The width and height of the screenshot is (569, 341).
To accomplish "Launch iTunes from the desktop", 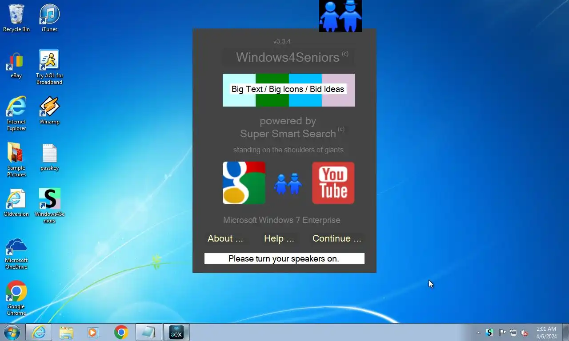I will [49, 18].
